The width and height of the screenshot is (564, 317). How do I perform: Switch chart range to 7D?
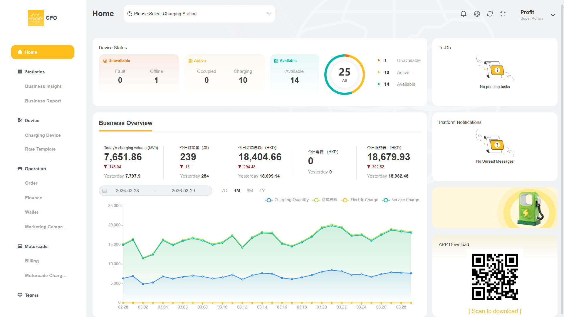tap(224, 191)
